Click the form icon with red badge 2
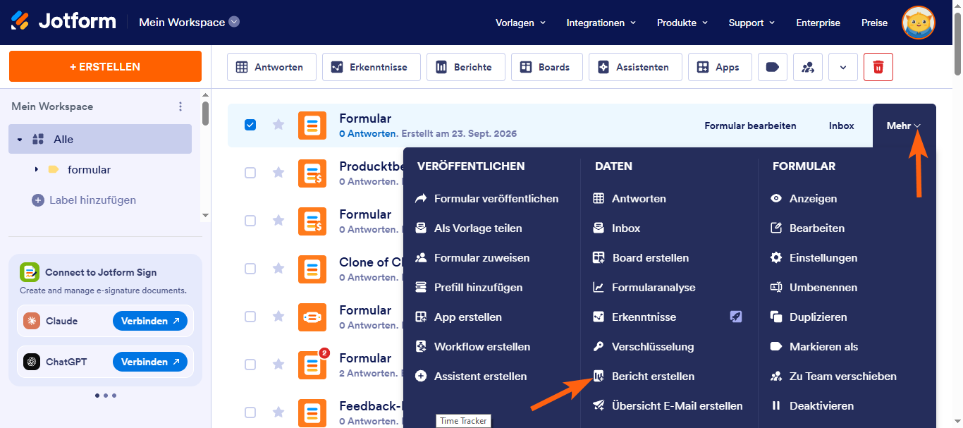Screen dimensions: 963x428 click(x=312, y=365)
